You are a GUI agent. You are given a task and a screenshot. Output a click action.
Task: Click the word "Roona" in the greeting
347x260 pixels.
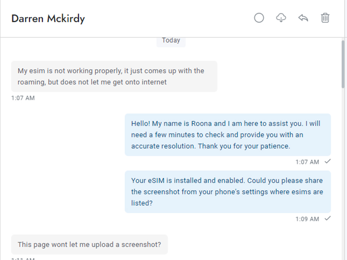[201, 123]
